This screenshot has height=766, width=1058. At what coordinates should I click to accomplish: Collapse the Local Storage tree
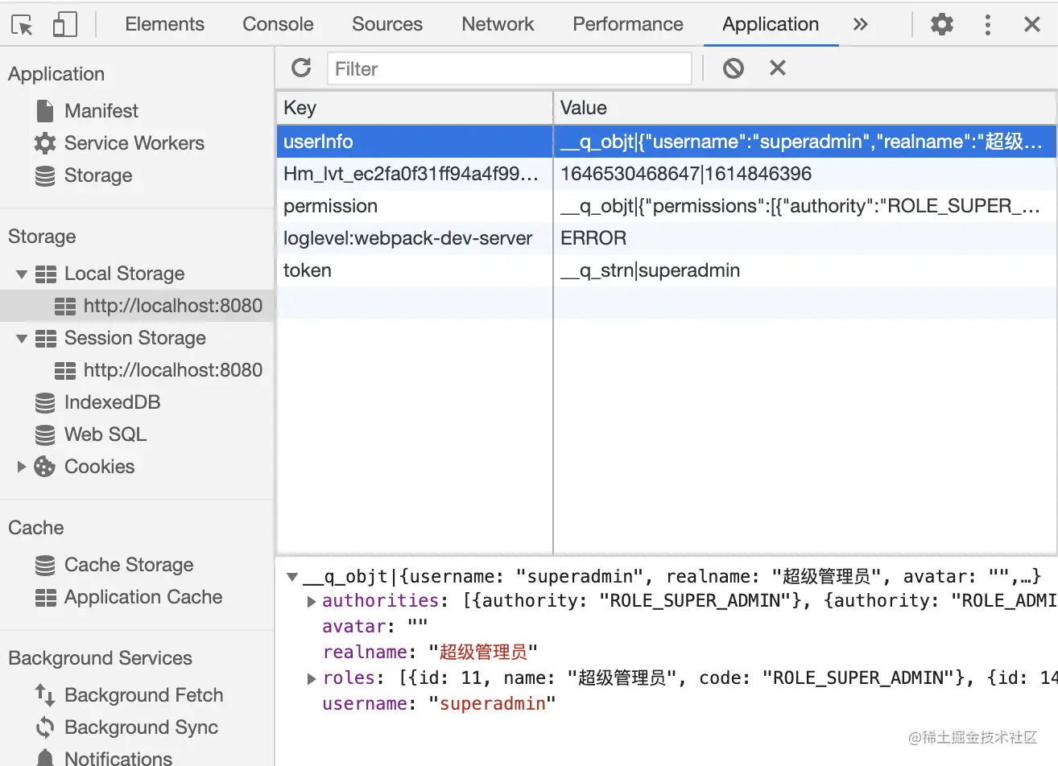tap(22, 274)
